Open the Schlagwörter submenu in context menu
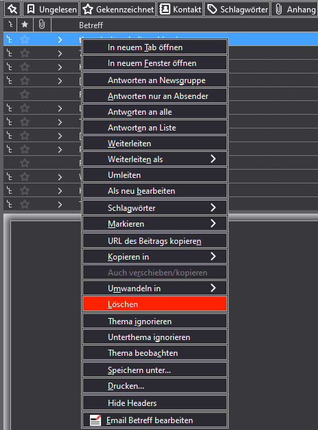Image resolution: width=318 pixels, height=430 pixels. (155, 208)
